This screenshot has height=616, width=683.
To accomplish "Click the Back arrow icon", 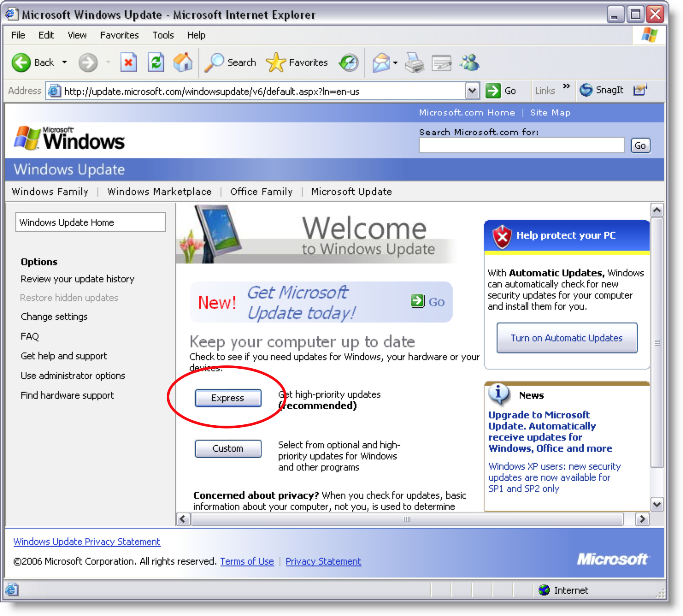I will tap(21, 62).
